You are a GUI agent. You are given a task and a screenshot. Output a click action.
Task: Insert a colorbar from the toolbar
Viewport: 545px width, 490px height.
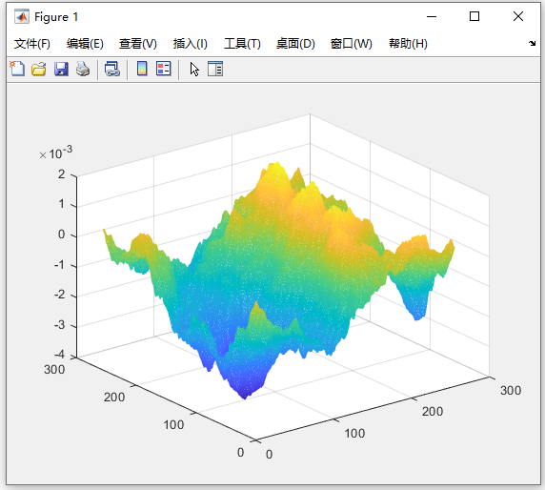pos(142,69)
